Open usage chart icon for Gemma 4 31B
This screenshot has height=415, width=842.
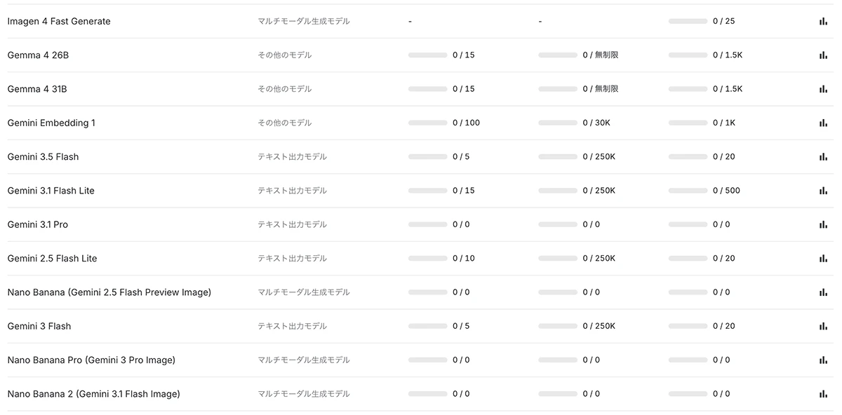(823, 89)
